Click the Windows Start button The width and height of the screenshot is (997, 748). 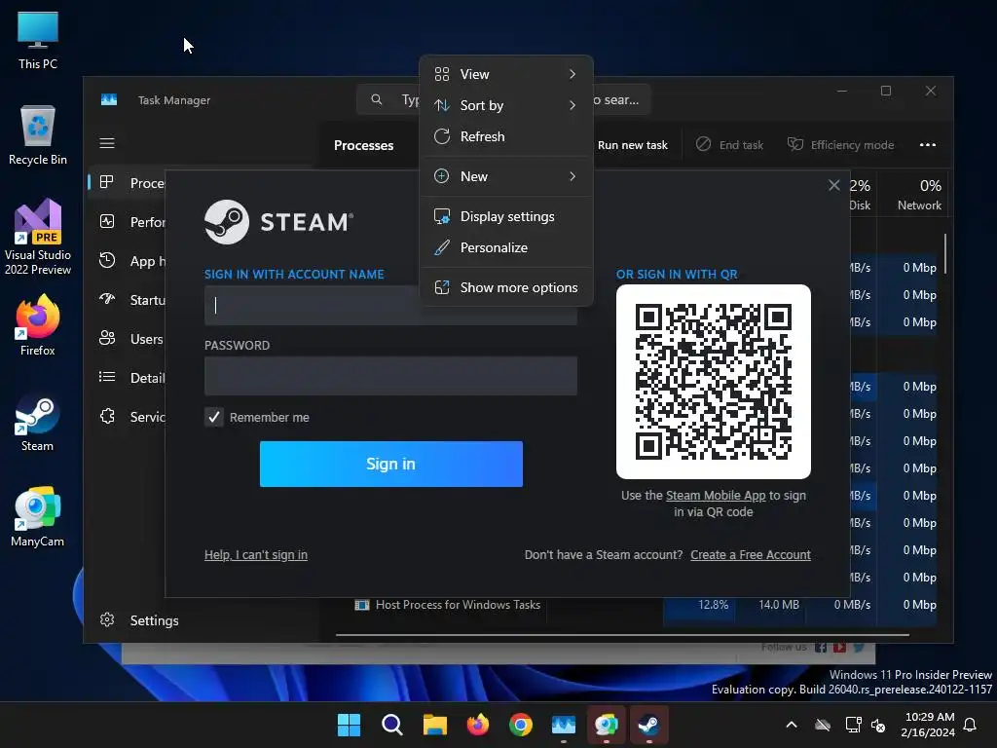(349, 725)
